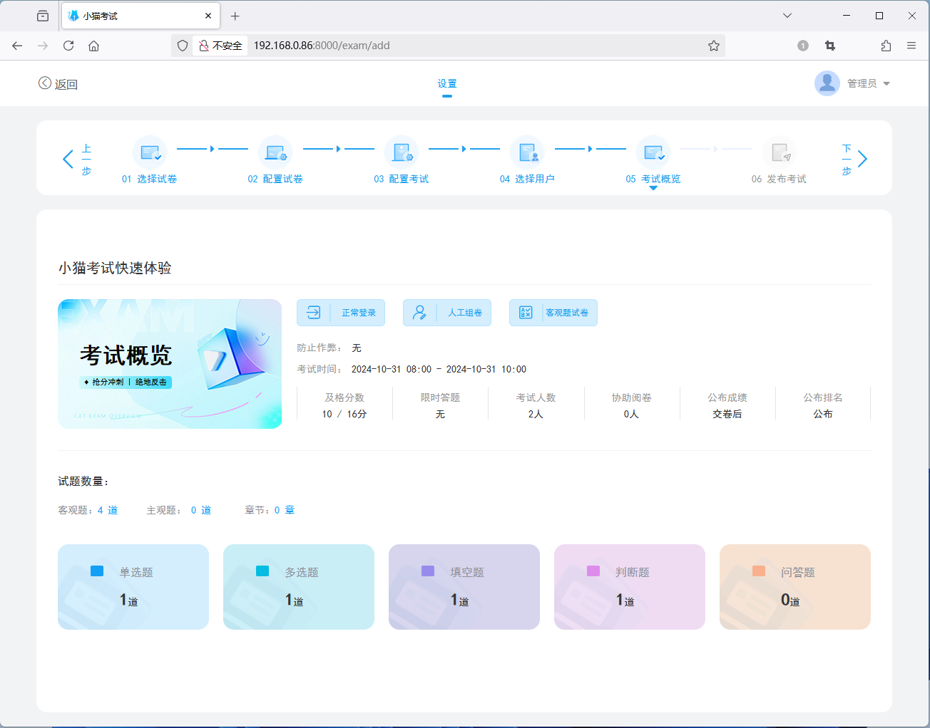Click the 小猫考试快速体验 title
This screenshot has width=930, height=728.
point(115,268)
